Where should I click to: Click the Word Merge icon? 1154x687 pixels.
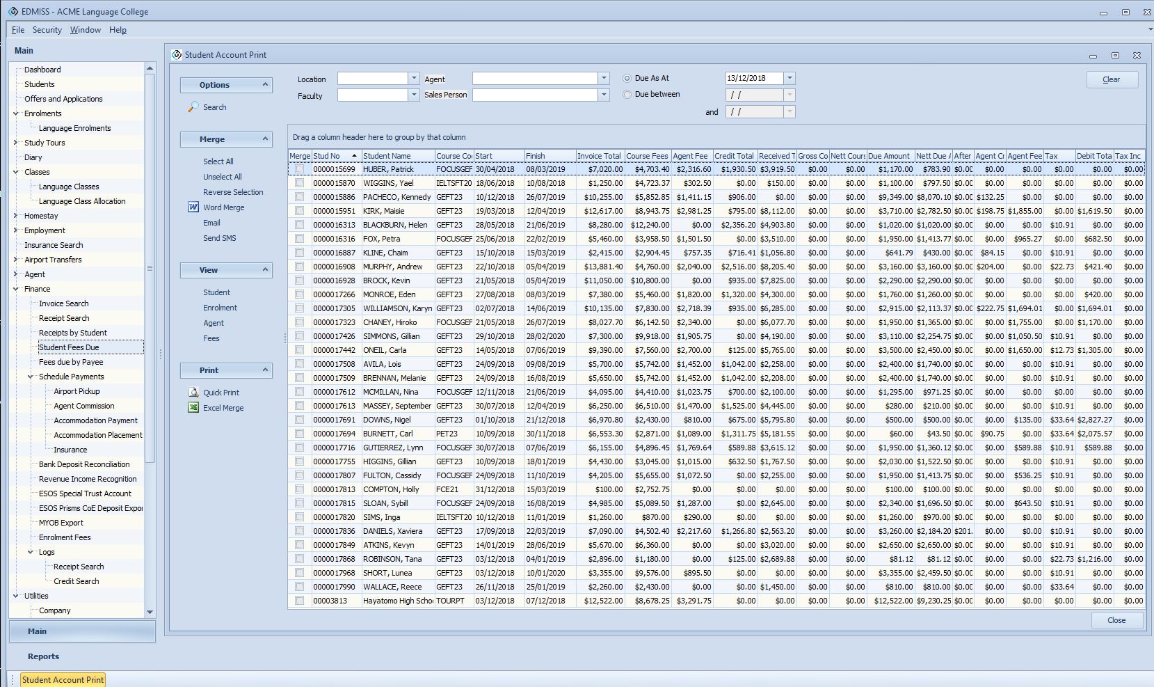pyautogui.click(x=193, y=207)
